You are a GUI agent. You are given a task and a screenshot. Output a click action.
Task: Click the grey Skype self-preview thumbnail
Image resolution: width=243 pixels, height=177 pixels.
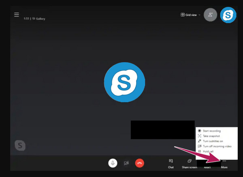[20, 145]
